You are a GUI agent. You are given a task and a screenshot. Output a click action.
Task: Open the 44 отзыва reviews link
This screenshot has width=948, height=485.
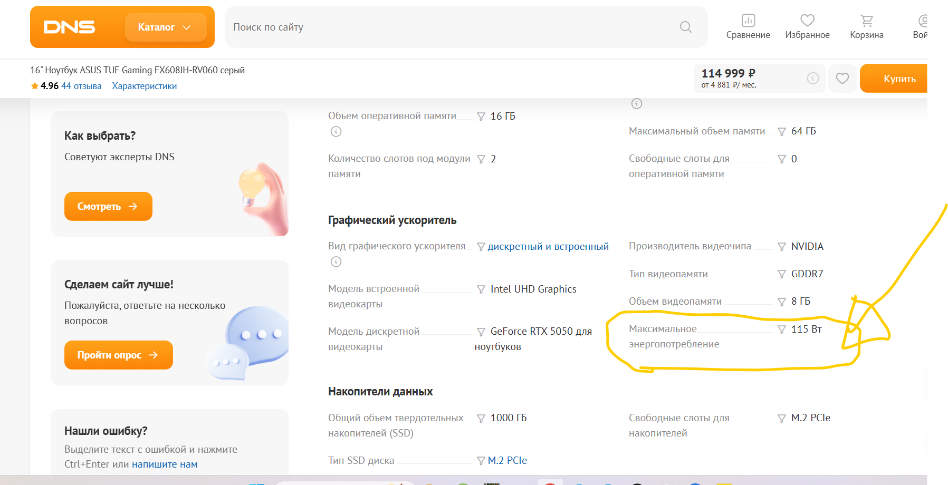81,86
